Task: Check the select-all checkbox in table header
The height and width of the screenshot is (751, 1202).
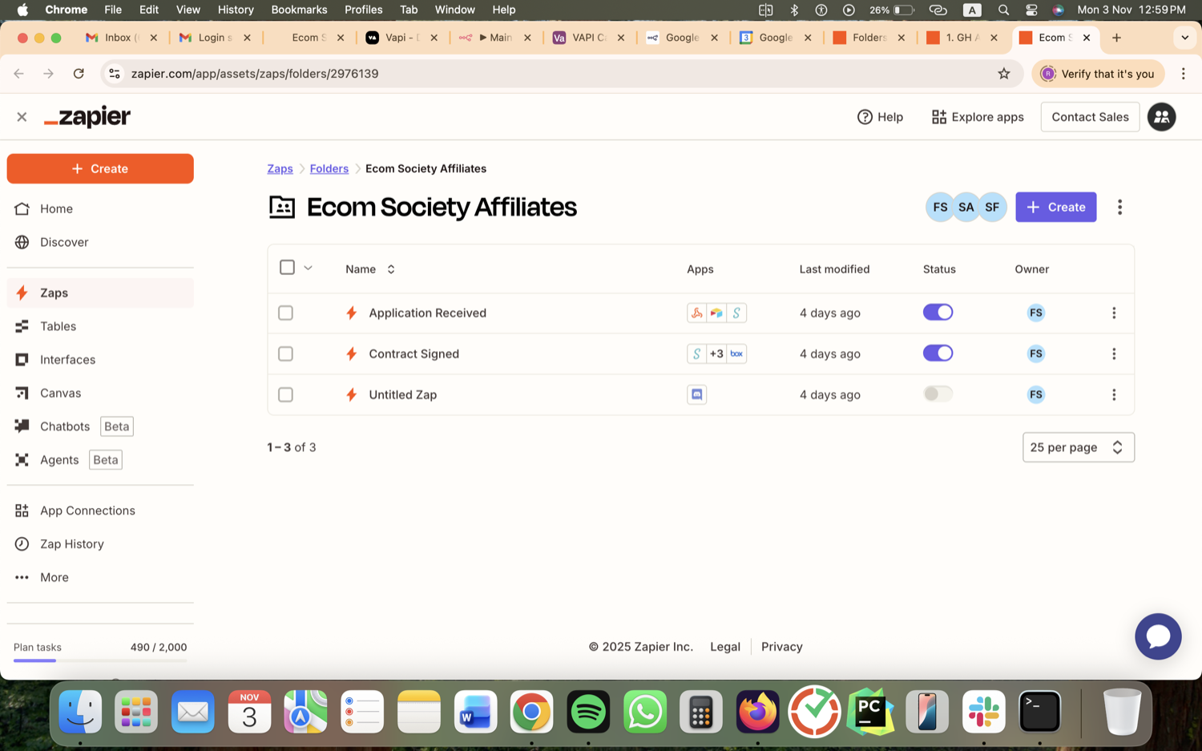Action: [287, 268]
